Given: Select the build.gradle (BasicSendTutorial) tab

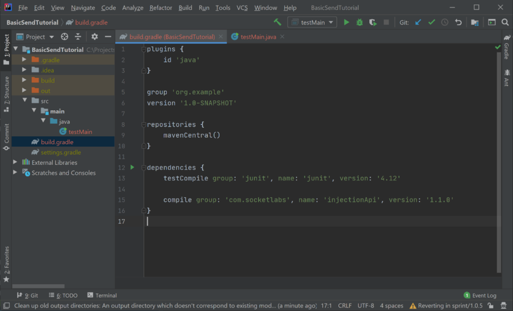Looking at the screenshot, I should pos(171,37).
